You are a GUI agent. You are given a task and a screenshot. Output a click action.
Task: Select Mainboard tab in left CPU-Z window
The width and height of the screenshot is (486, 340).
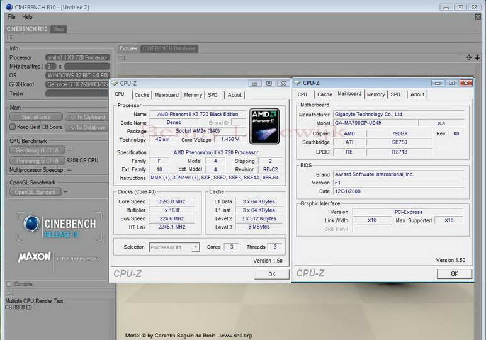click(167, 95)
